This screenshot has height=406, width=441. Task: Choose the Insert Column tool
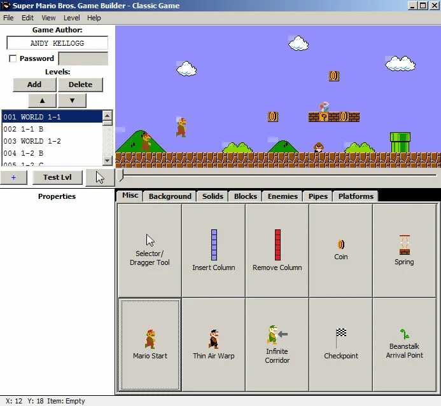pyautogui.click(x=213, y=250)
